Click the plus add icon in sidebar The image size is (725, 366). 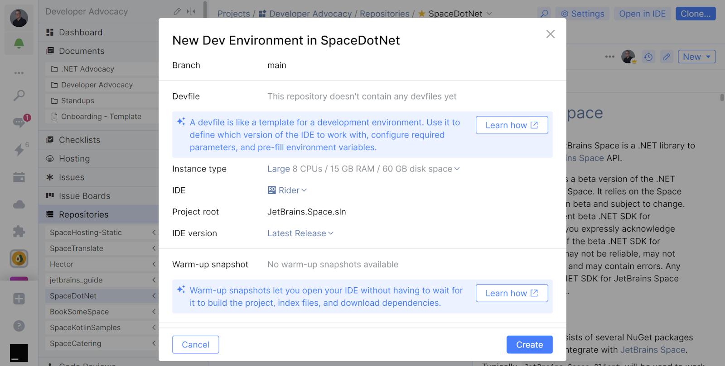point(19,299)
